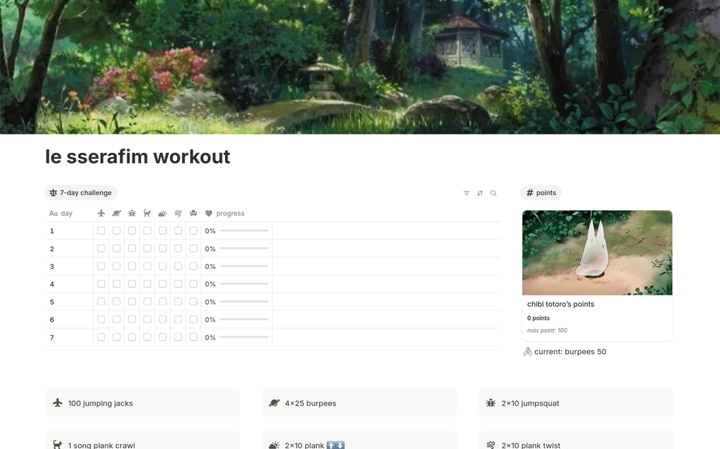Click chibi totoro's points card title
This screenshot has width=720, height=449.
click(561, 305)
